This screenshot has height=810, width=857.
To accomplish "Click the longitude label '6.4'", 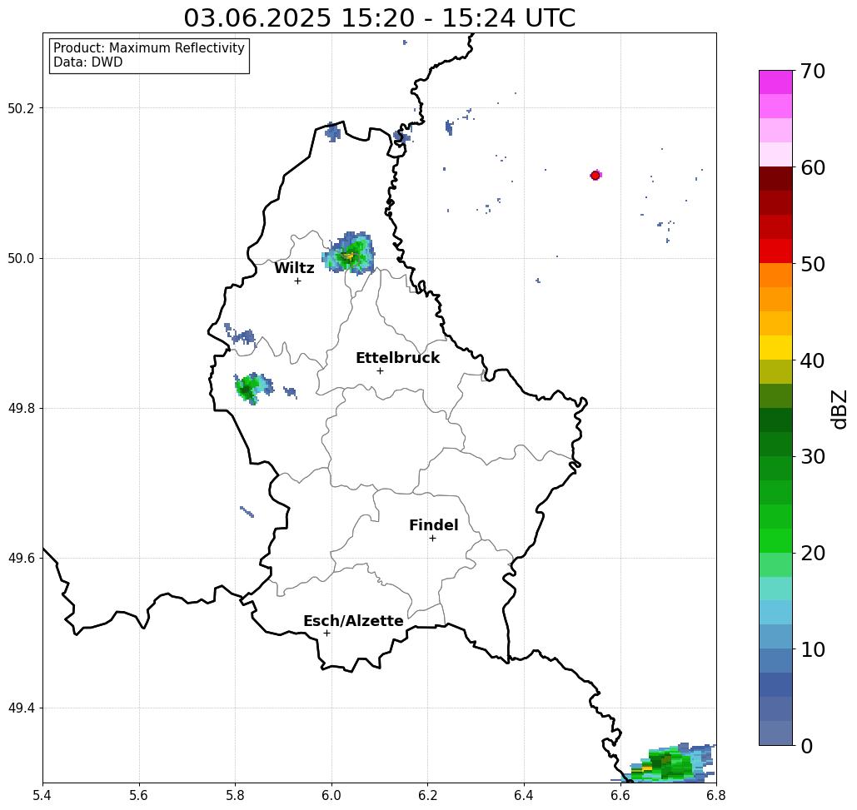I will click(x=524, y=795).
